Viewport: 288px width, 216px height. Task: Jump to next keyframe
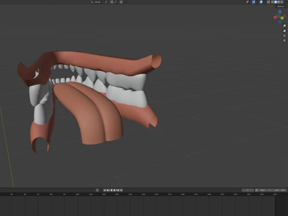coord(118,190)
